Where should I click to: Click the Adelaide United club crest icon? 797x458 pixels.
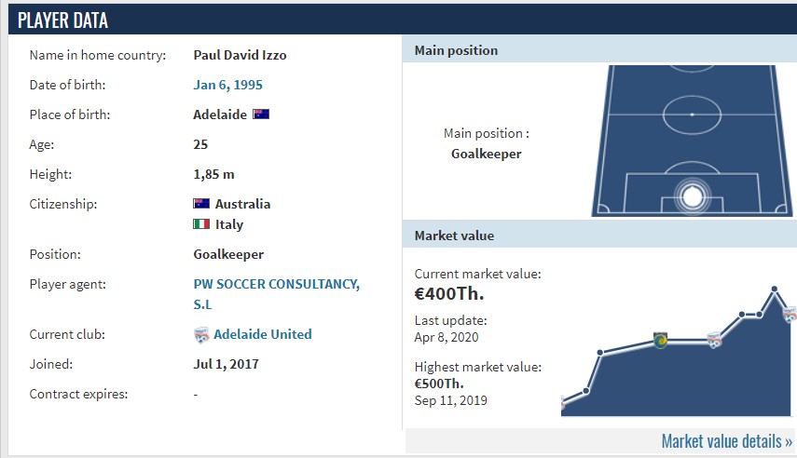click(201, 335)
